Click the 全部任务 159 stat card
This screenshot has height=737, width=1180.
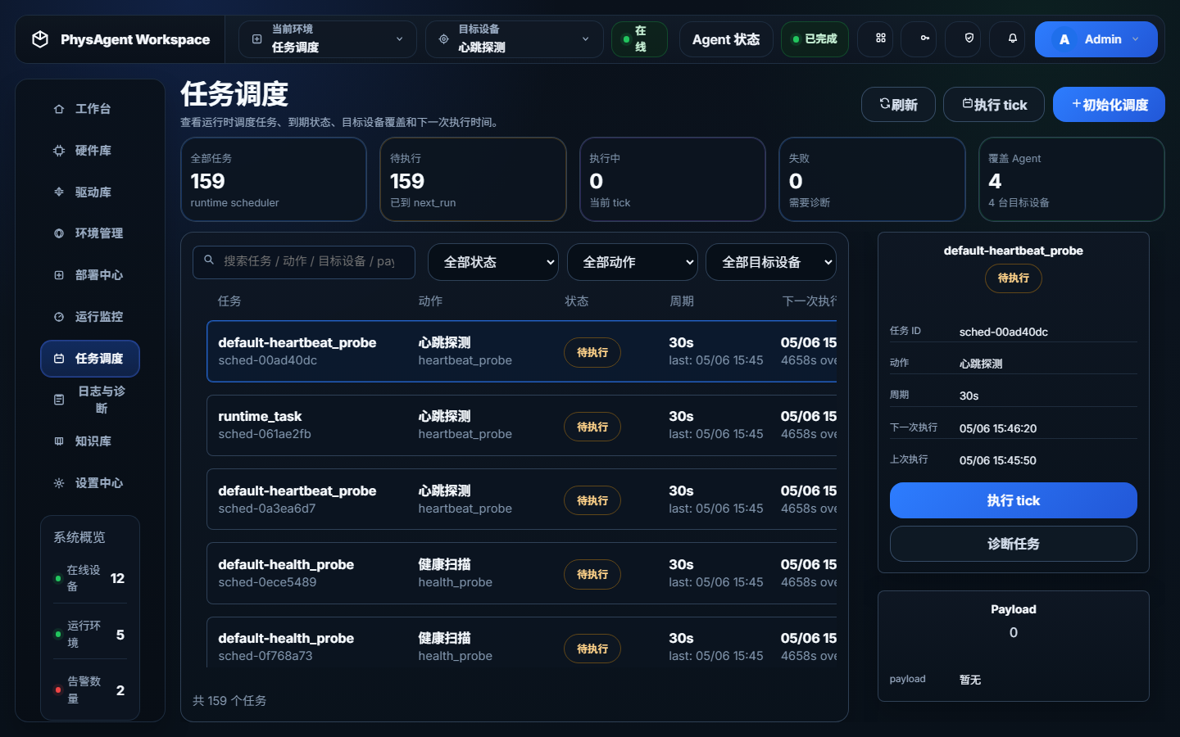pyautogui.click(x=274, y=179)
